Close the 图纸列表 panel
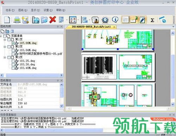The height and width of the screenshot is (136, 176). pyautogui.click(x=61, y=26)
